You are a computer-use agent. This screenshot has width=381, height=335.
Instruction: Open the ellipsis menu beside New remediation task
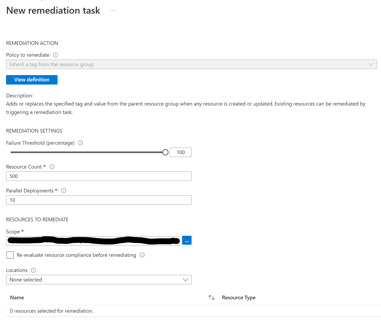tap(113, 11)
